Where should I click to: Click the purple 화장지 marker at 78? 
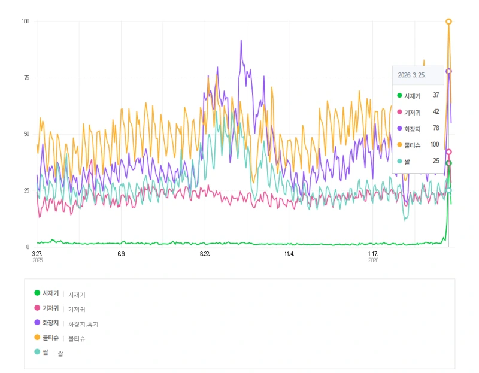[448, 71]
